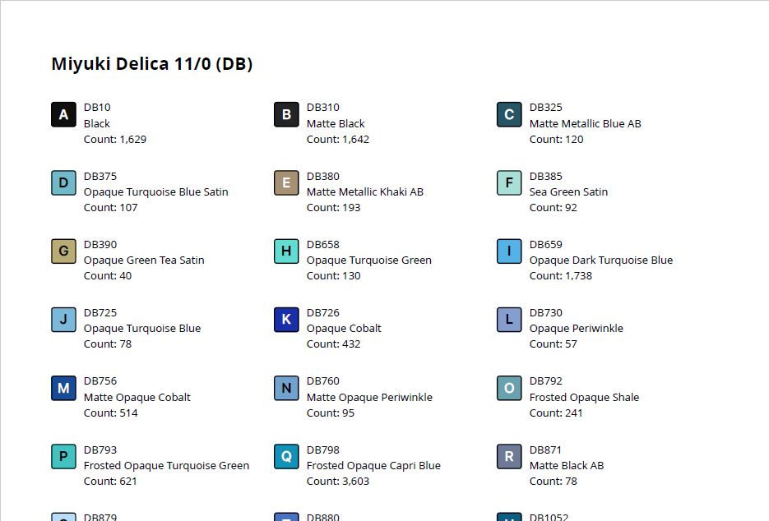Select the cobalt swatch labeled K
This screenshot has height=521, width=769.
286,320
